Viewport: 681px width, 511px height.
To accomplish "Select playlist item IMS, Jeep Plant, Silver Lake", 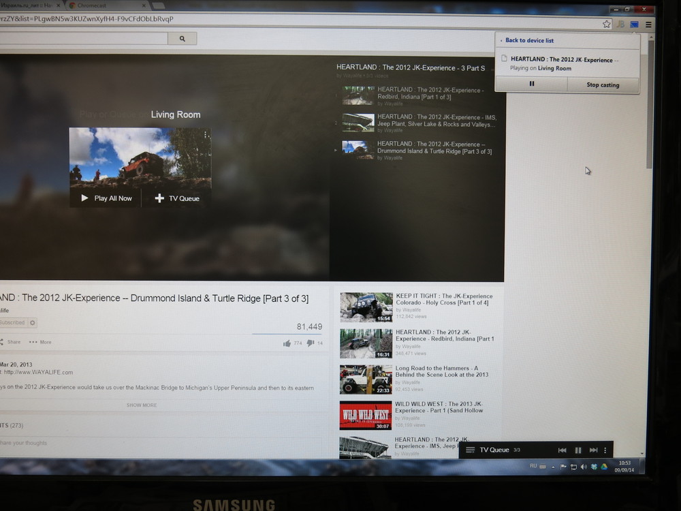I will [x=437, y=121].
